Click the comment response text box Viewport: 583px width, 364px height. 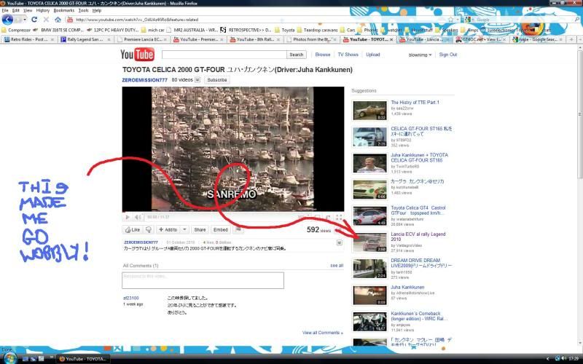tap(203, 280)
